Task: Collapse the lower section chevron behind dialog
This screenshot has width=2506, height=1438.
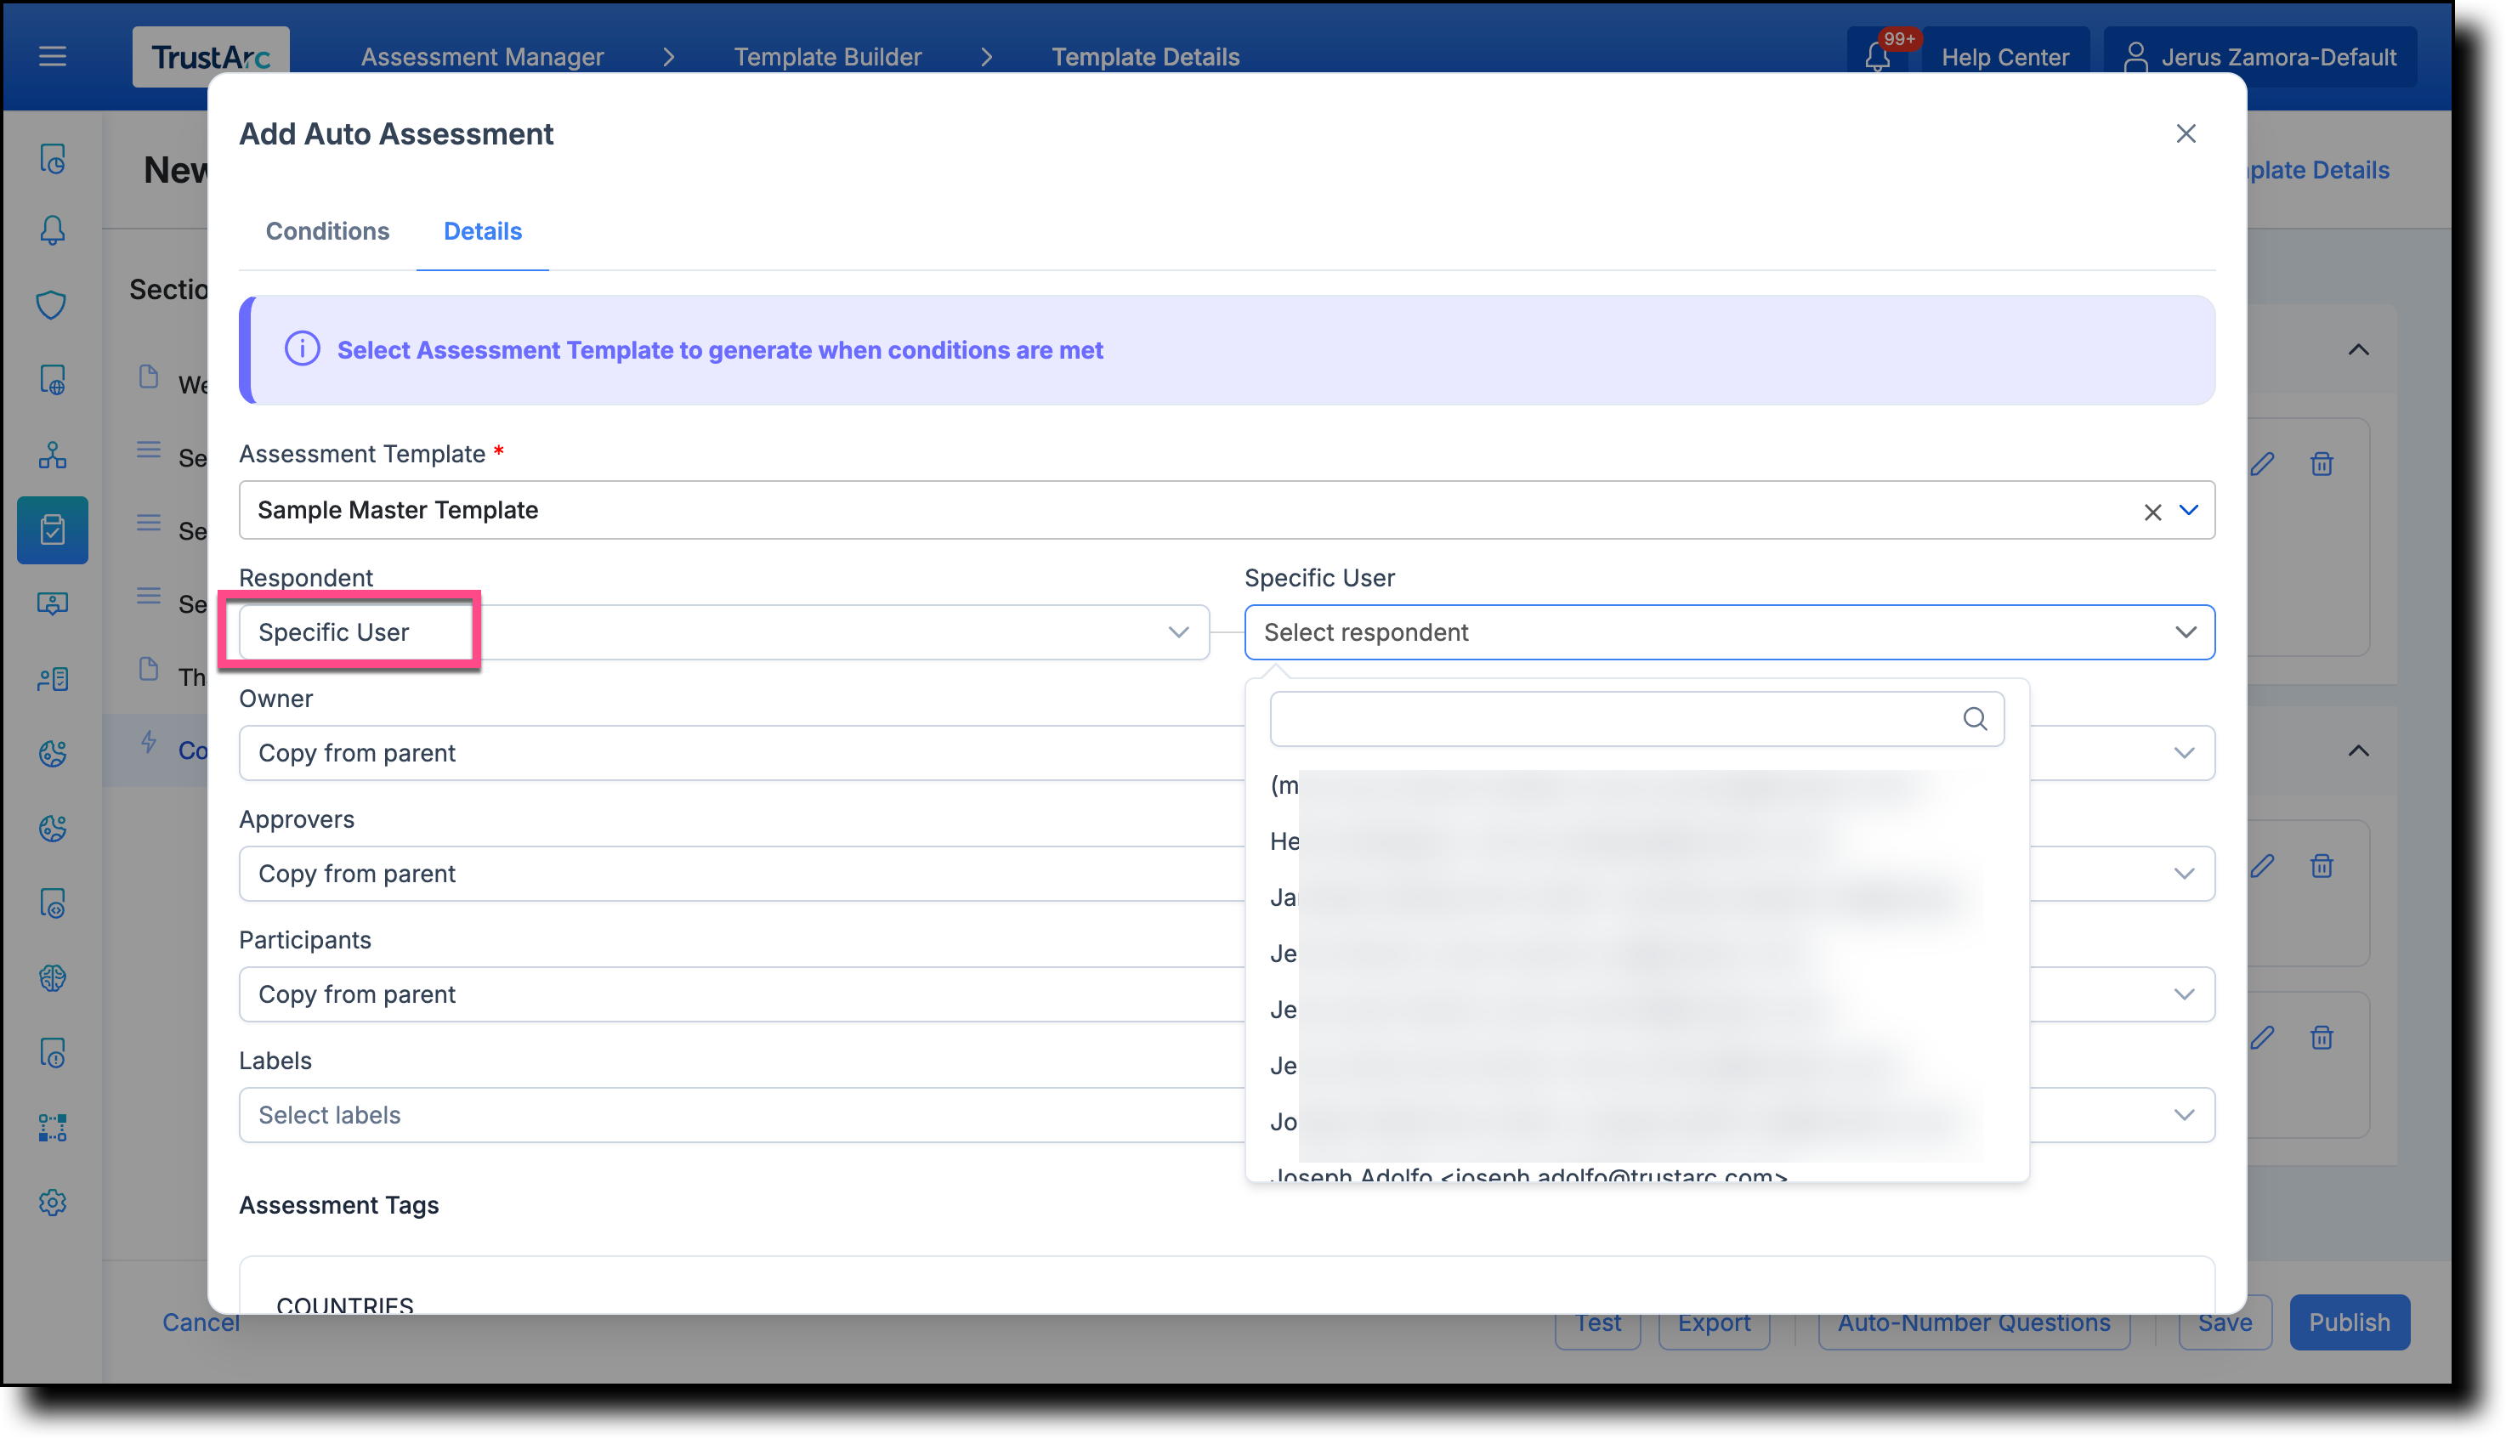Action: click(x=2358, y=750)
